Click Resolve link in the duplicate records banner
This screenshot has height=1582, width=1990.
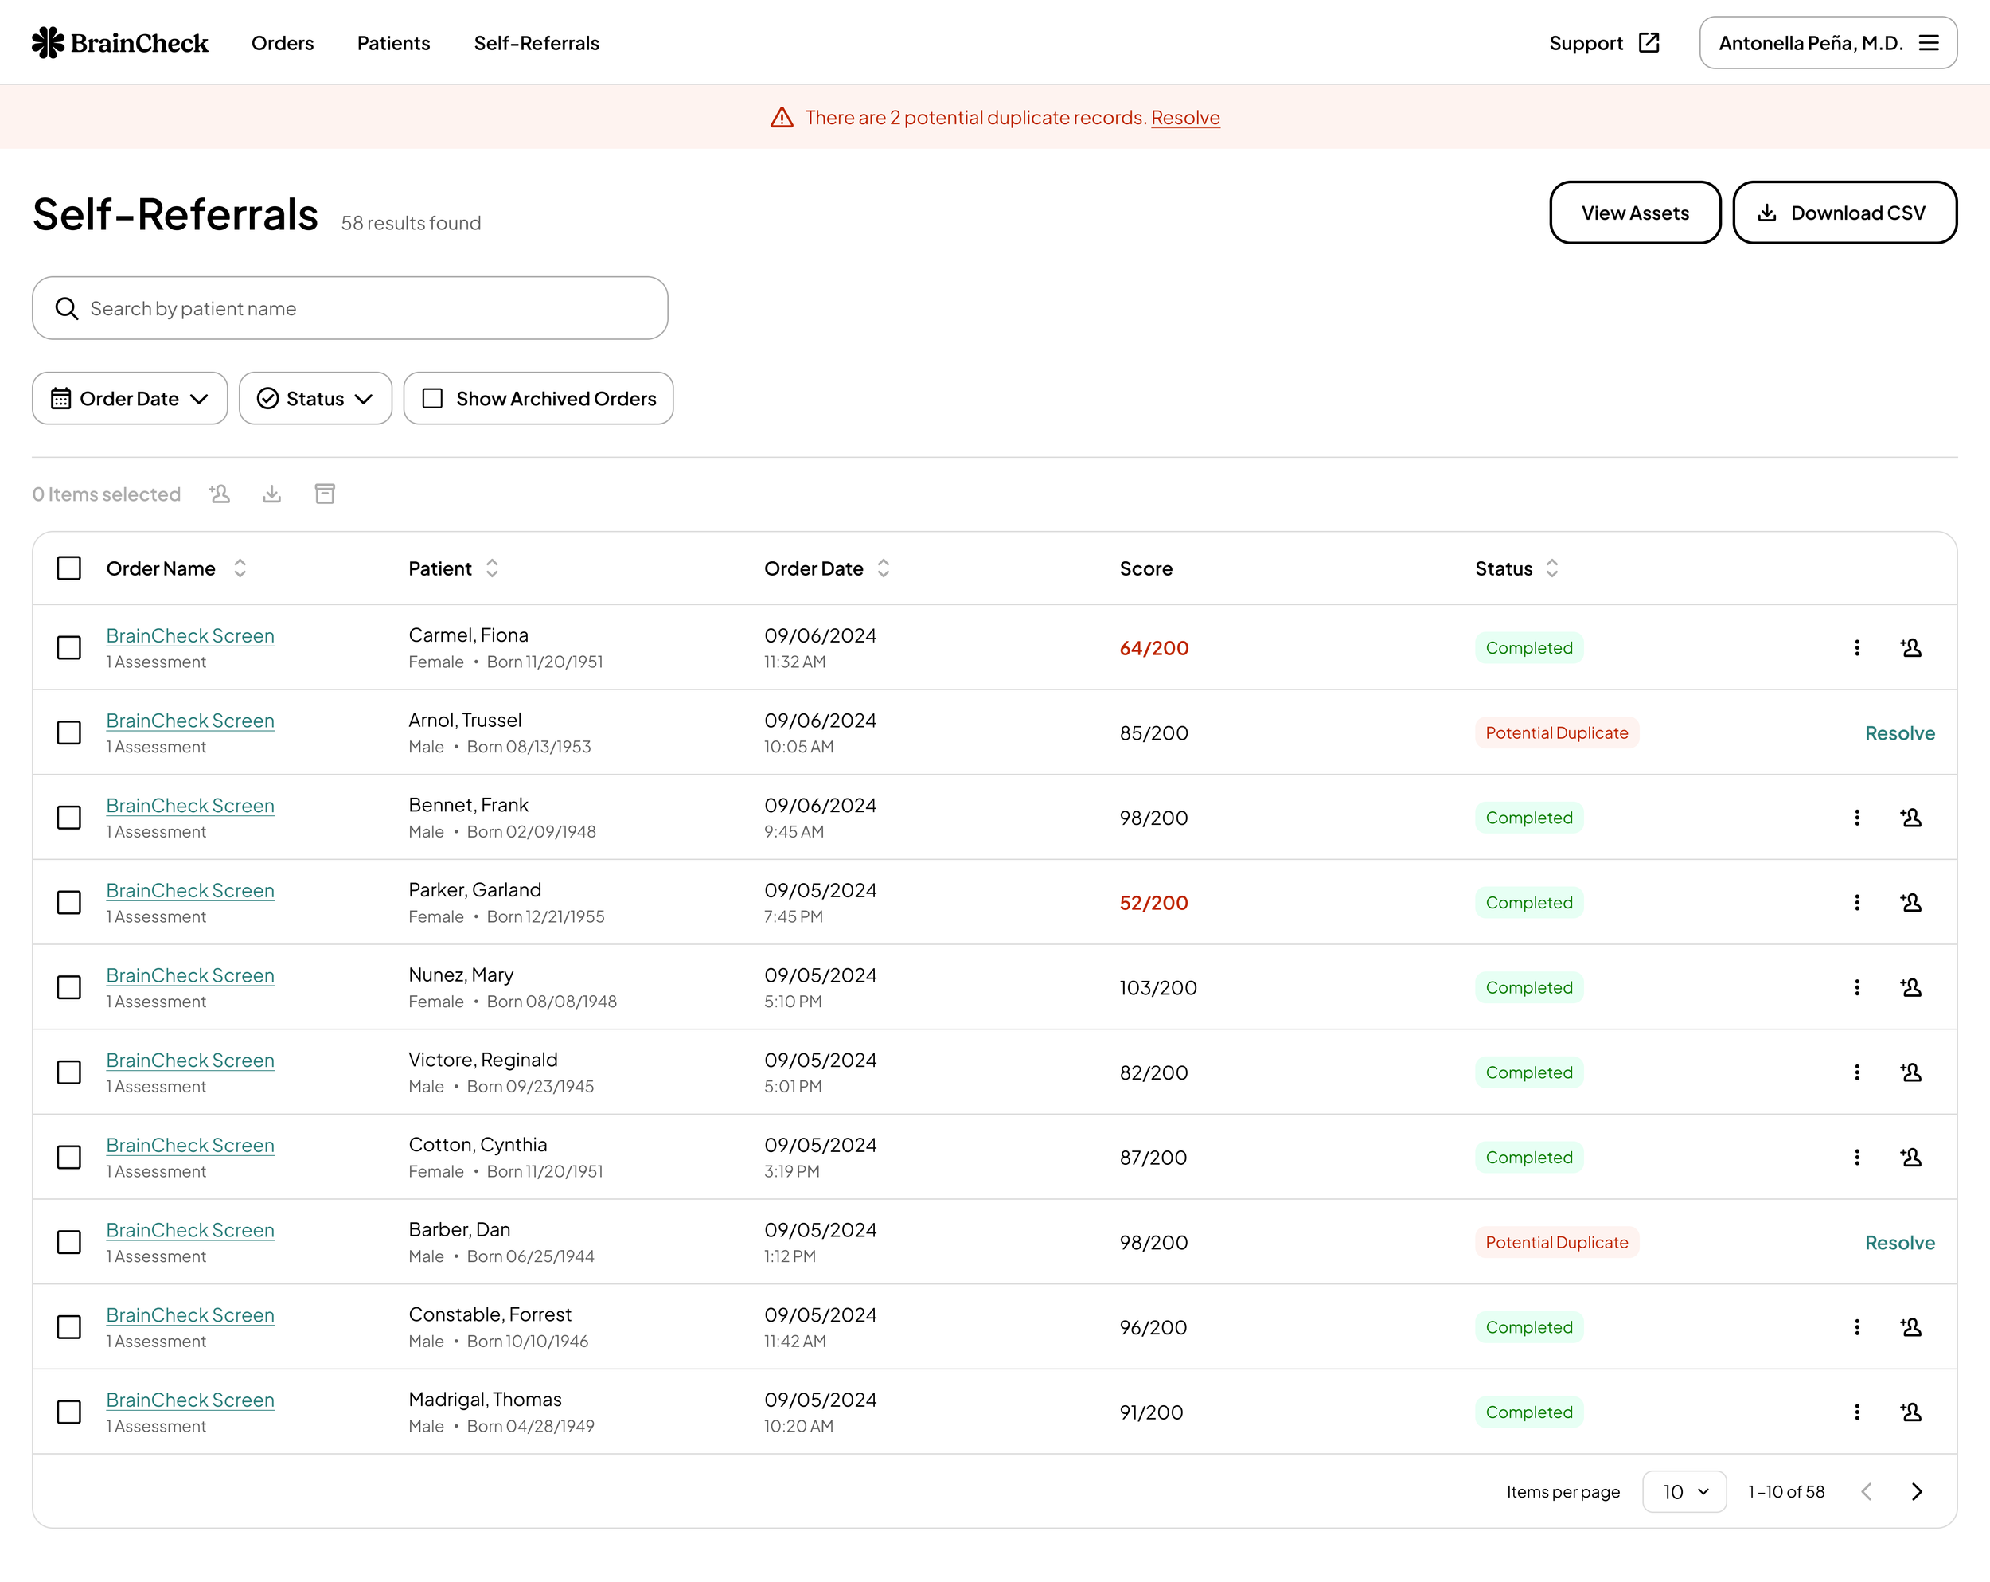tap(1185, 117)
